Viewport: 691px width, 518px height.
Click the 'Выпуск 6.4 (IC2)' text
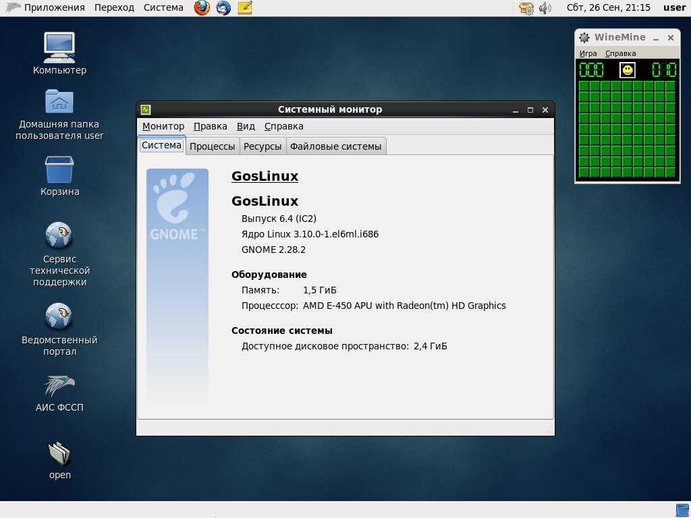279,219
